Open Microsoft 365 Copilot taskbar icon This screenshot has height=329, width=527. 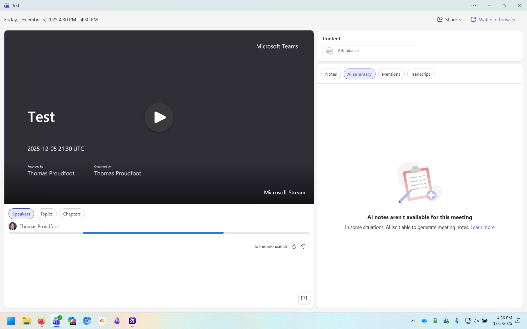click(72, 321)
